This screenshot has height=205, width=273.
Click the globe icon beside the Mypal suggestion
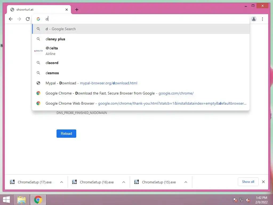tap(38, 83)
